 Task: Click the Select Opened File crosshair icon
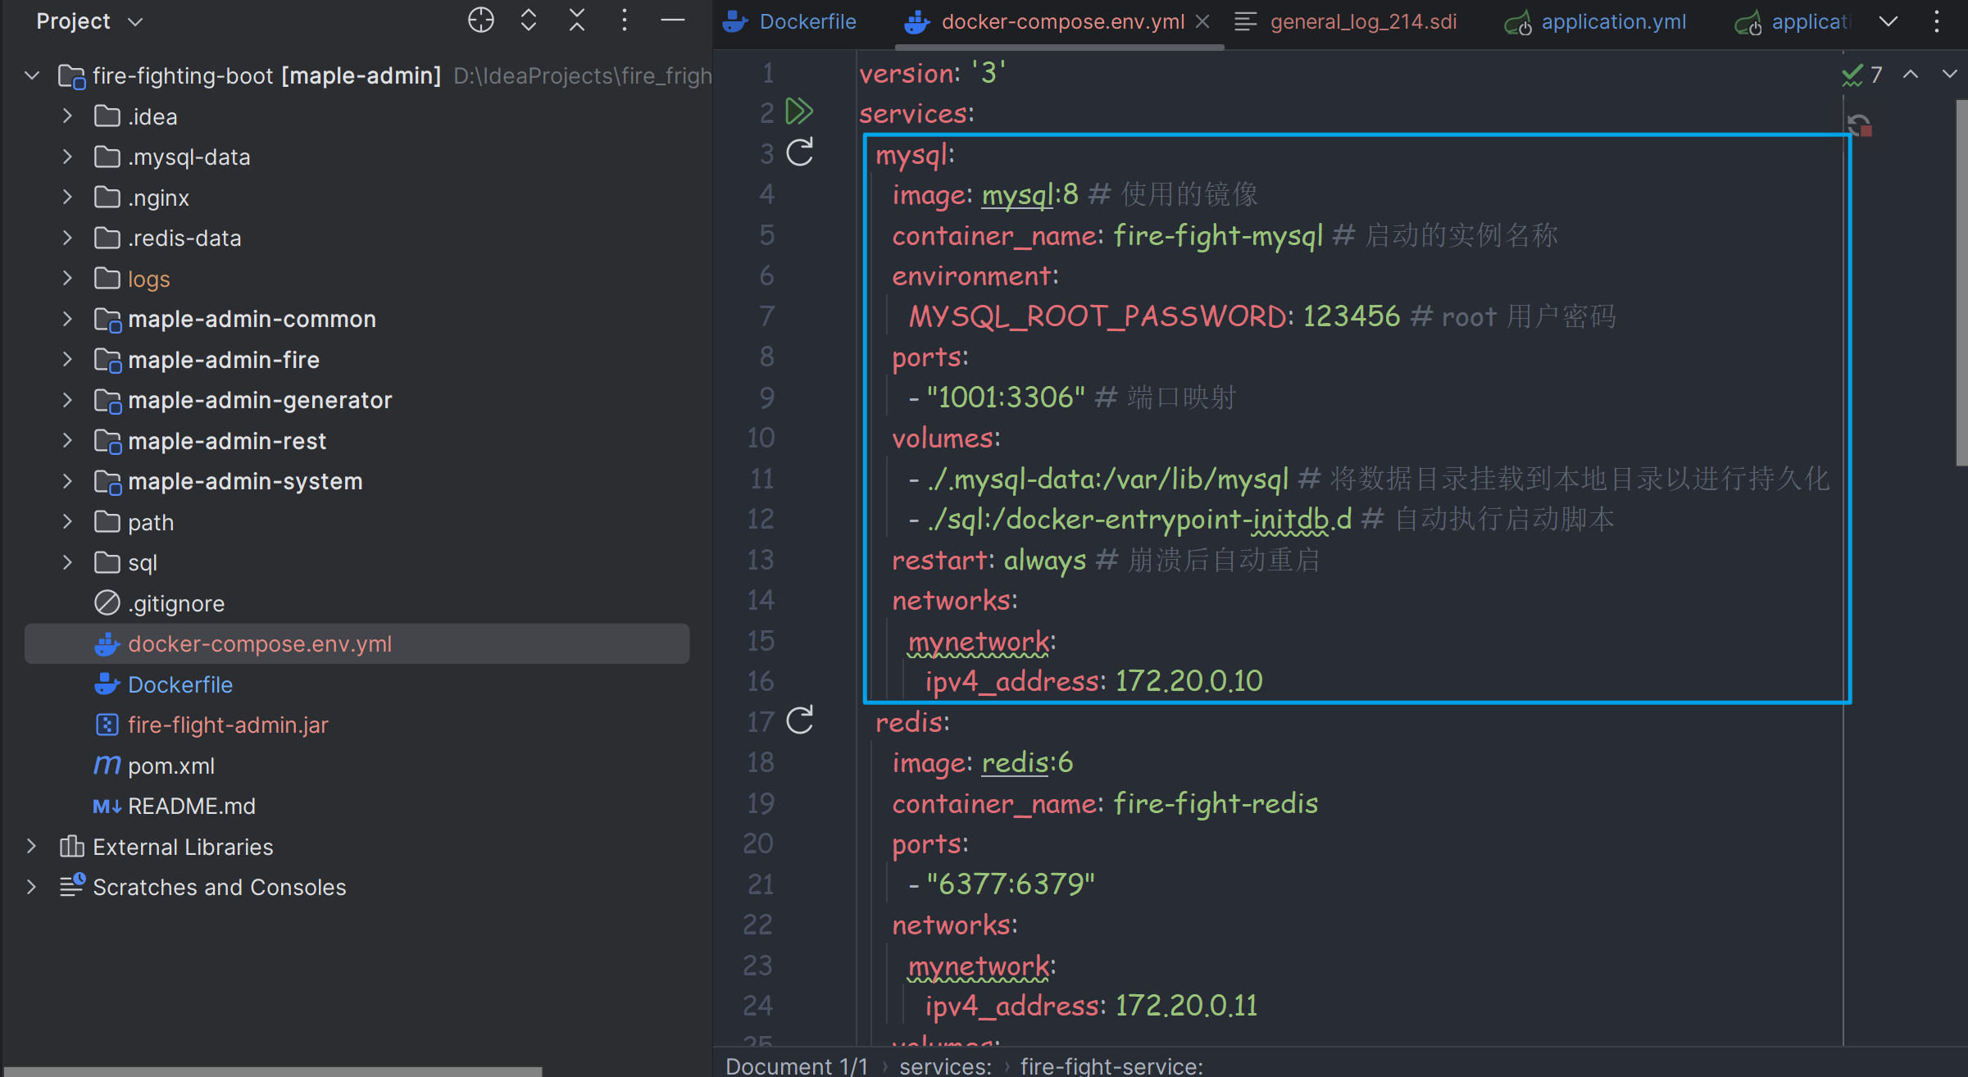point(480,20)
